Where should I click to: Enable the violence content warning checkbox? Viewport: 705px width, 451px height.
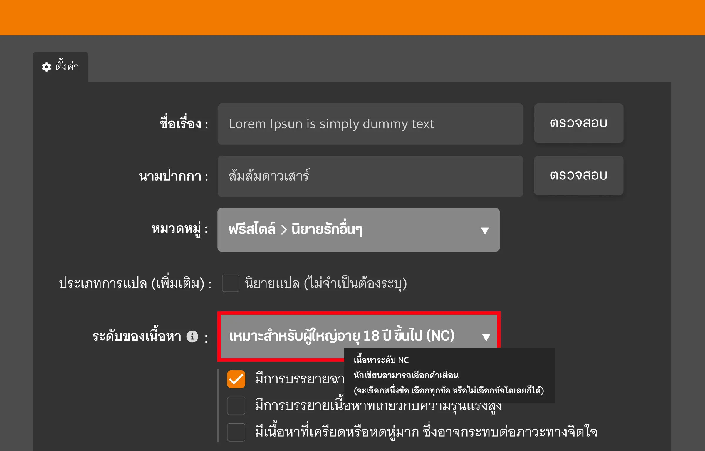(x=236, y=406)
